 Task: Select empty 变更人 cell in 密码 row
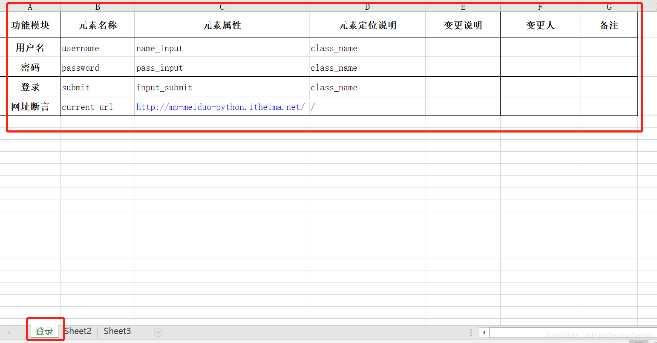pos(540,67)
